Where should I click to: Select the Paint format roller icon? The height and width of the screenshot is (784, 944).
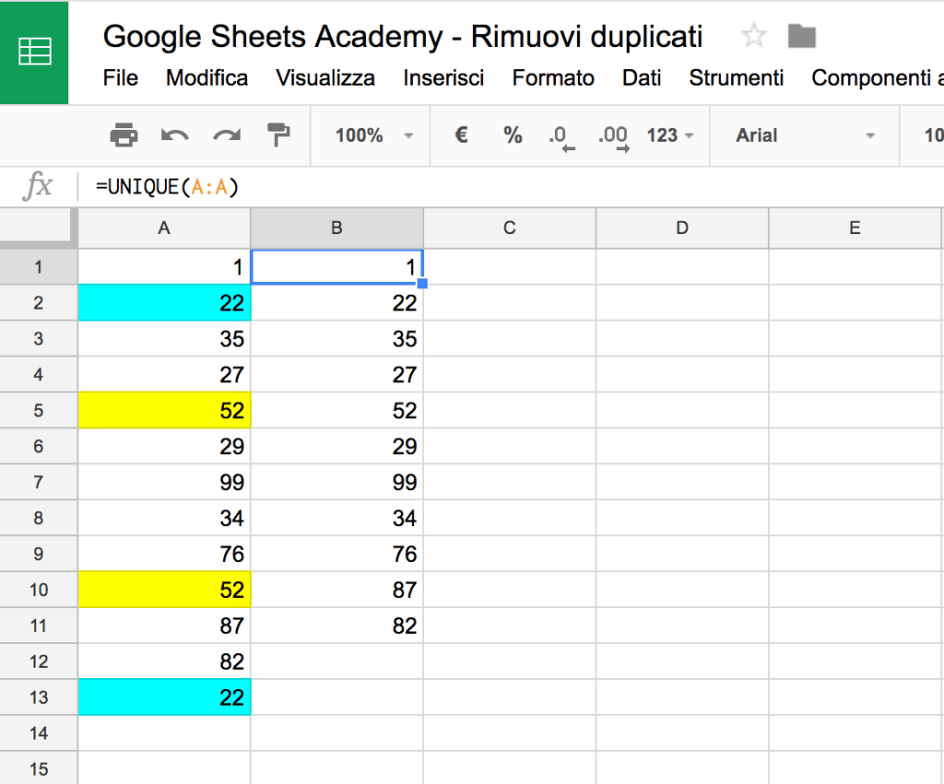(278, 135)
